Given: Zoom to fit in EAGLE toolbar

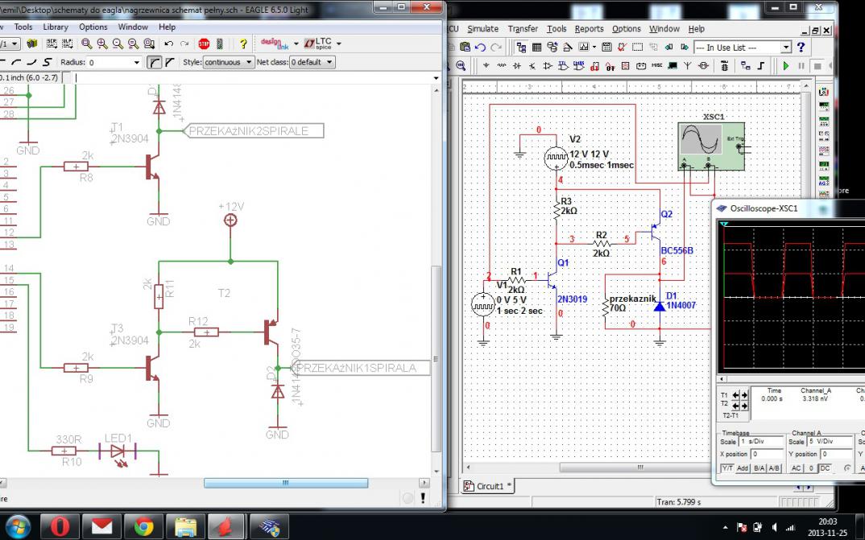Looking at the screenshot, I should pyautogui.click(x=87, y=43).
